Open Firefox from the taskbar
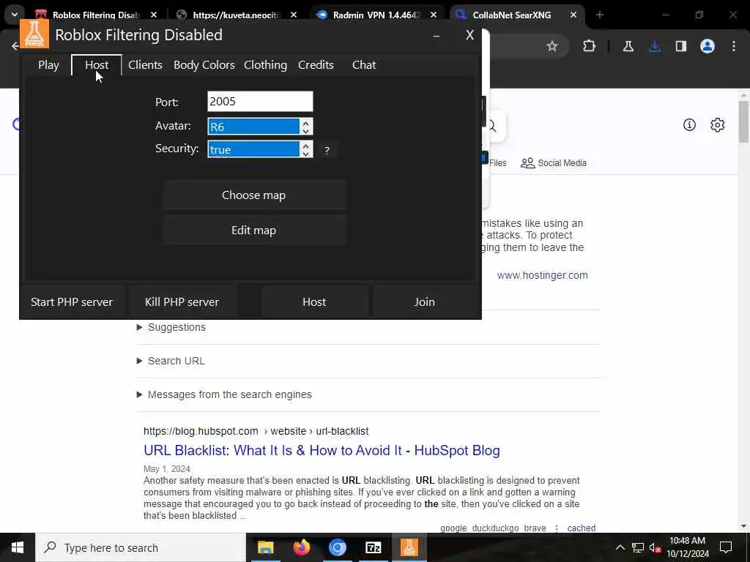The width and height of the screenshot is (750, 562). 301,547
